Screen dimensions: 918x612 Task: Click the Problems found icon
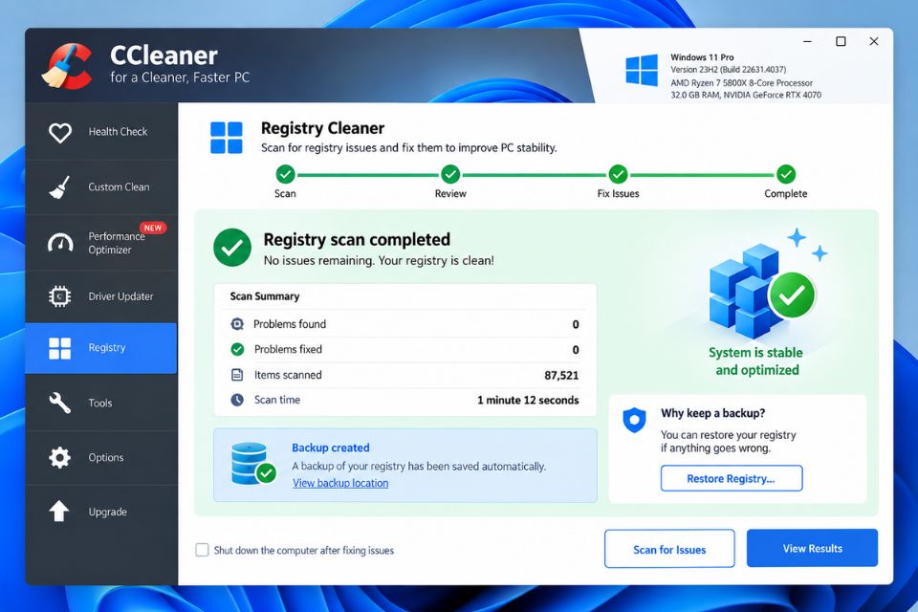(237, 324)
